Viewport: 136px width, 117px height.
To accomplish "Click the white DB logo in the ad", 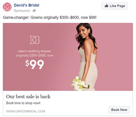I will click(x=35, y=40).
